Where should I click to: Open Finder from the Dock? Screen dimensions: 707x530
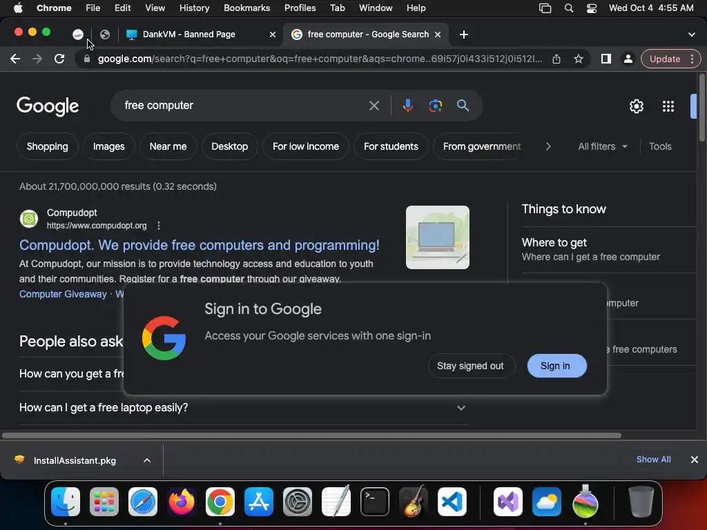click(x=66, y=502)
